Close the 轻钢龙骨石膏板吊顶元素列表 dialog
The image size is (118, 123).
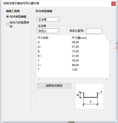tap(114, 4)
